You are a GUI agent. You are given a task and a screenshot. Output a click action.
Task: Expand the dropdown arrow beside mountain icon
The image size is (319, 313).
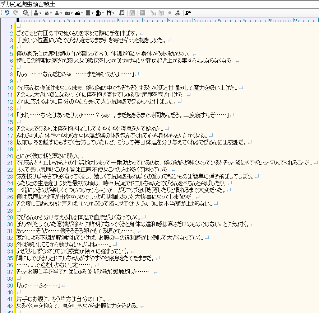tap(82, 13)
